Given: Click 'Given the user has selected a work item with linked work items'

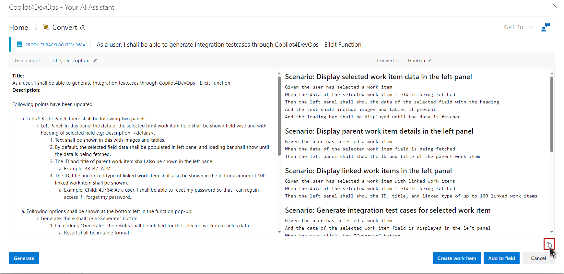Looking at the screenshot, I should click(370, 181).
